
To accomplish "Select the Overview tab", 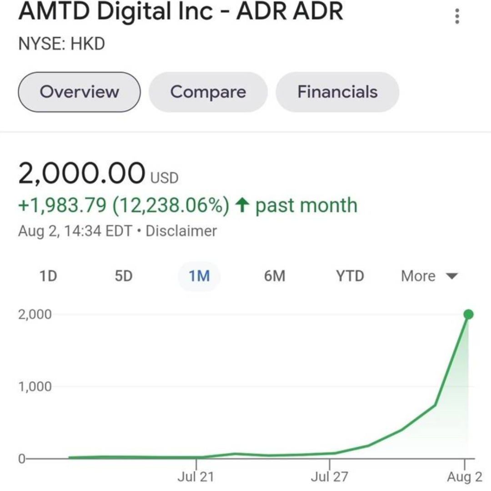I will click(79, 92).
